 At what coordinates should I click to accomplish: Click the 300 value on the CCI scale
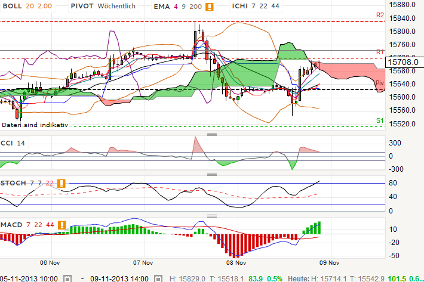(x=395, y=143)
